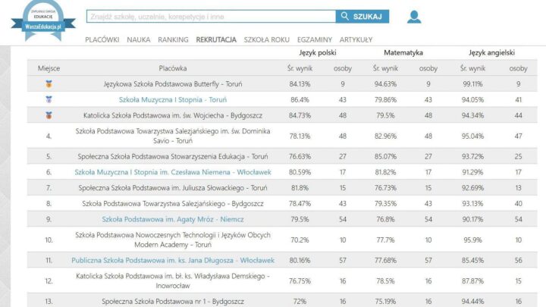Open Szkoła Podstawowa im. Agaty Mróz - Niemcz link
The height and width of the screenshot is (307, 546).
tap(173, 219)
